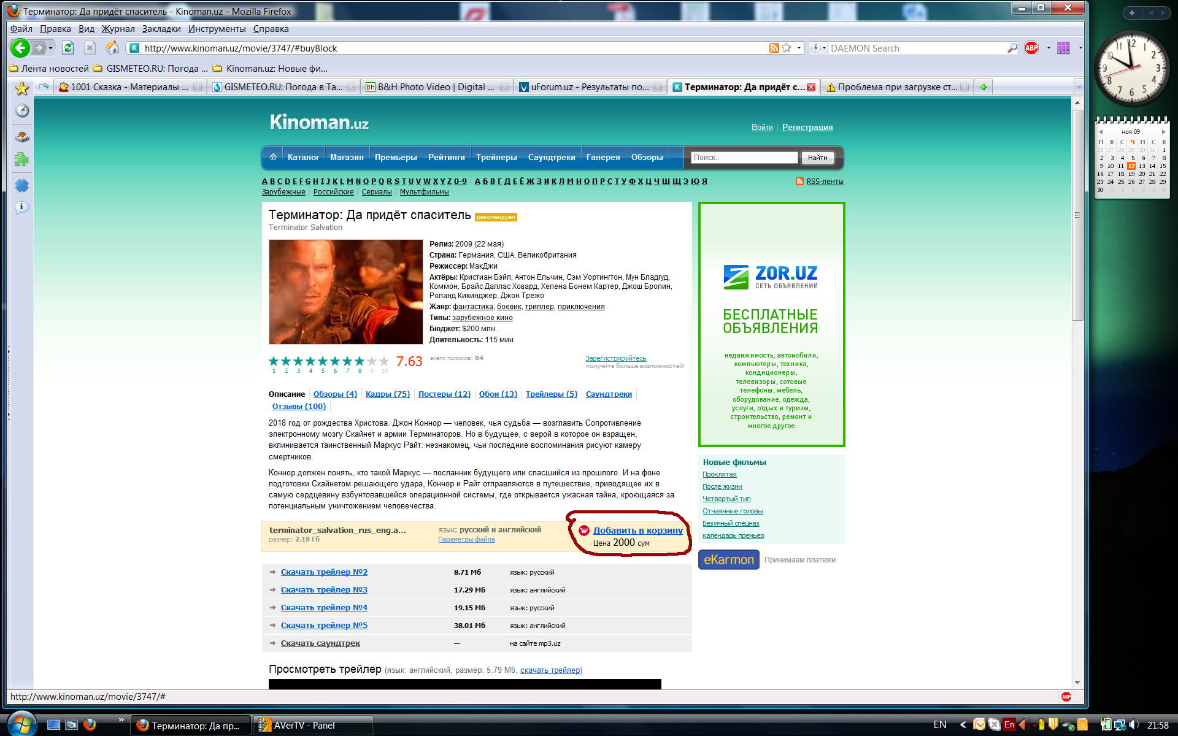Rate the movie with the ninth star

(x=372, y=361)
